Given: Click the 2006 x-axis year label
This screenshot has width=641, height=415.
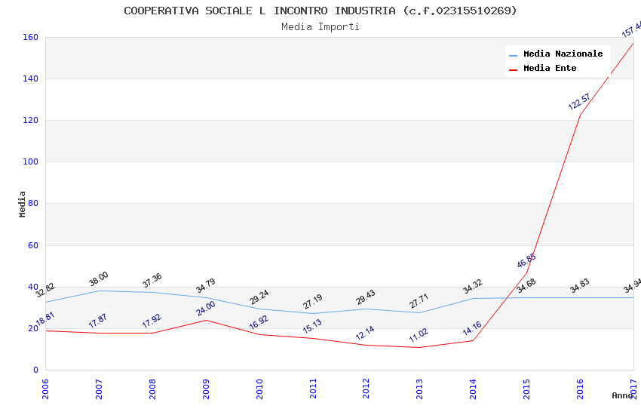Looking at the screenshot, I should [x=45, y=389].
